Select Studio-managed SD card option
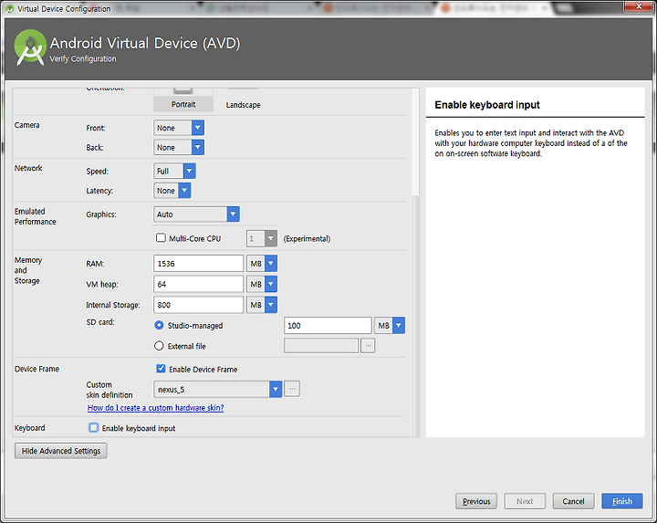The width and height of the screenshot is (657, 523). pos(159,325)
